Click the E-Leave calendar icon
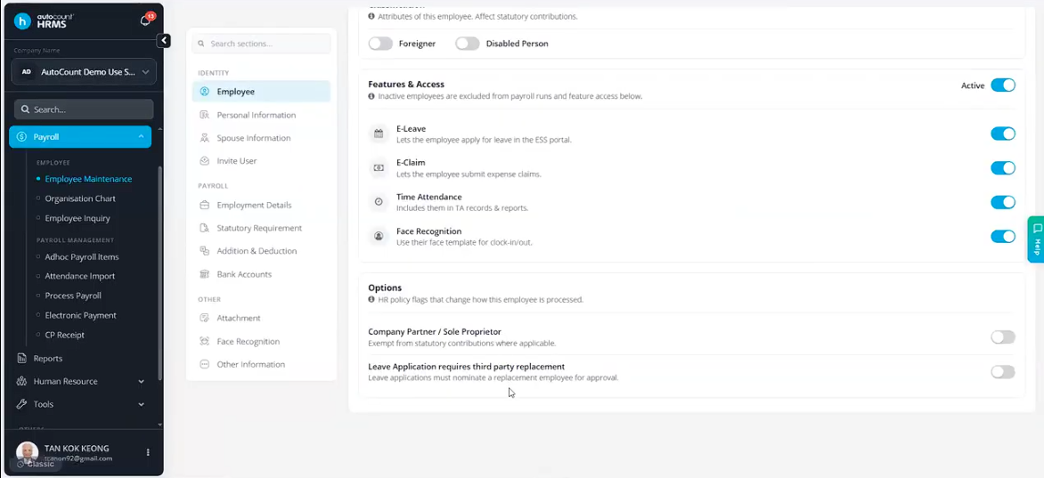Viewport: 1044px width, 478px height. pos(379,134)
